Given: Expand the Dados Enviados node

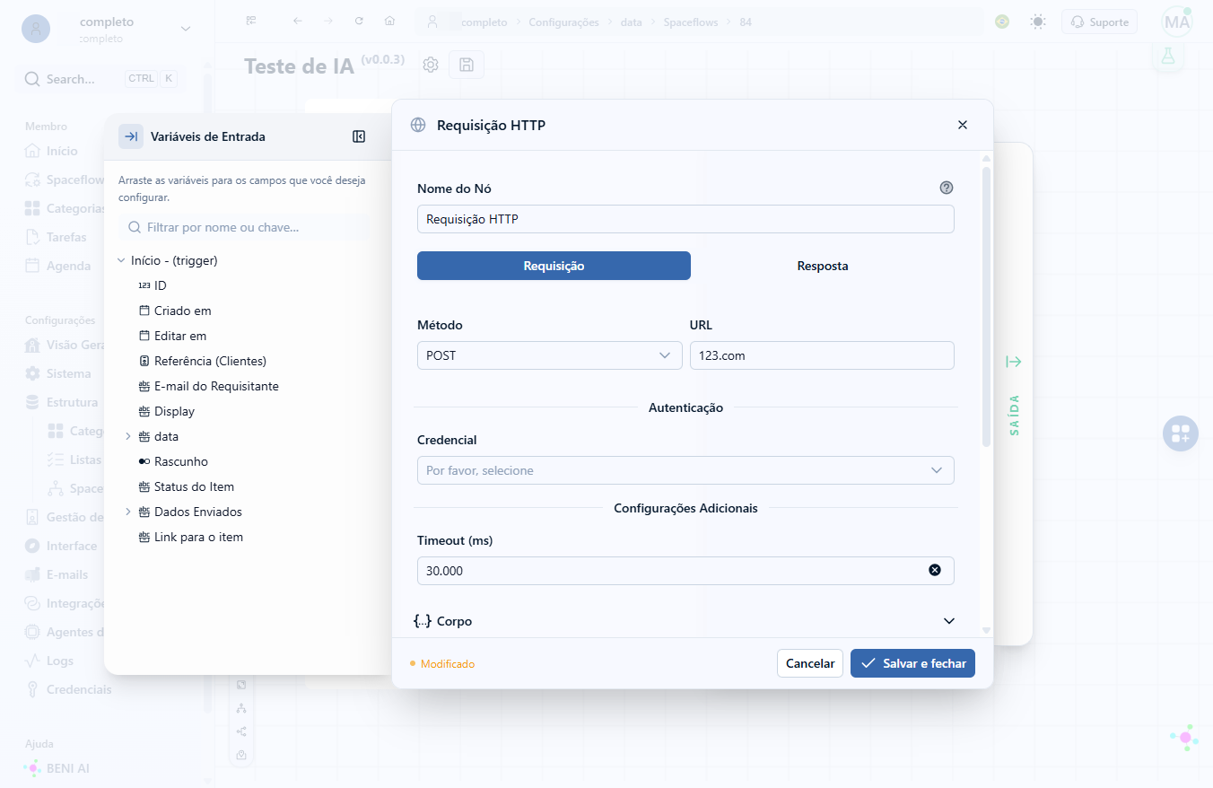Looking at the screenshot, I should (127, 512).
